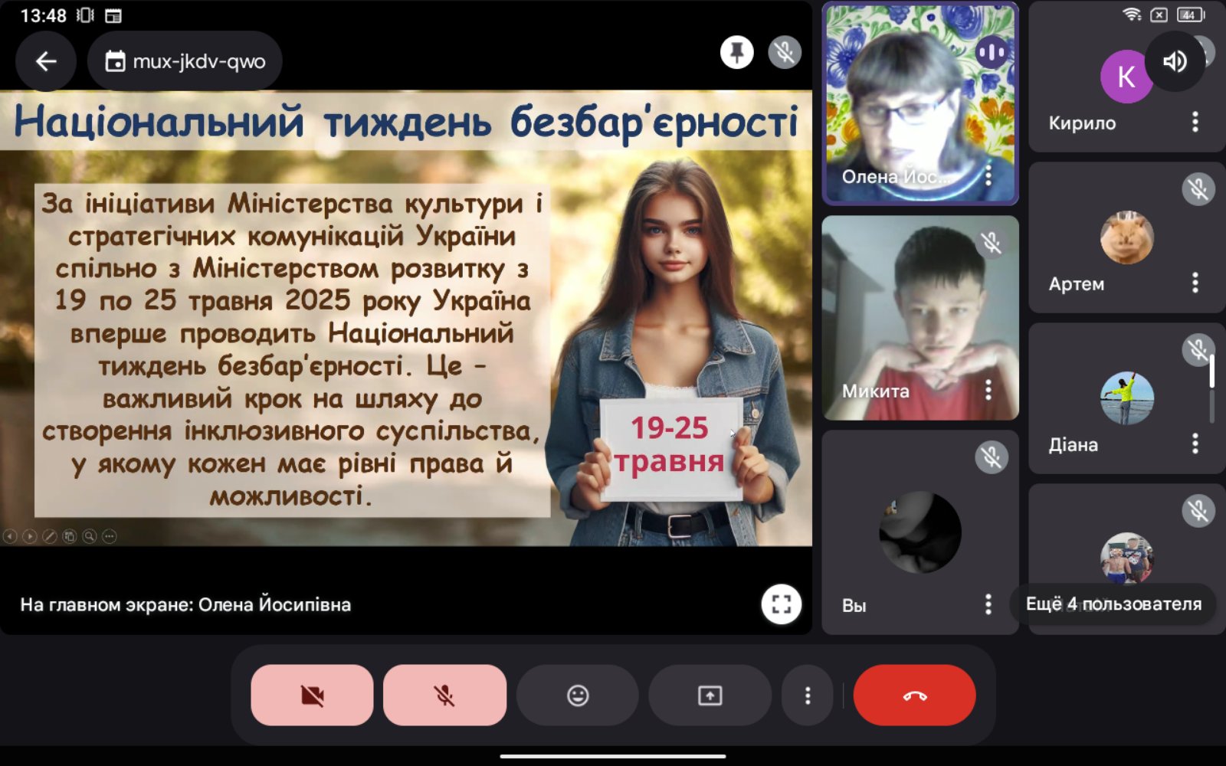This screenshot has width=1226, height=766.
Task: Show the 'Ещё 4 пользователя' participants
Action: tap(1113, 604)
